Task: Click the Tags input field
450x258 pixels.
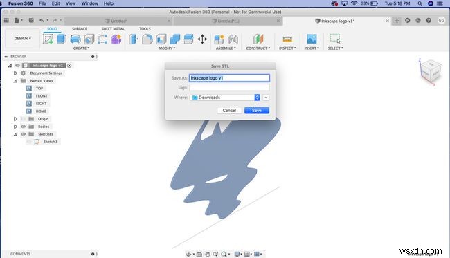Action: [x=229, y=87]
